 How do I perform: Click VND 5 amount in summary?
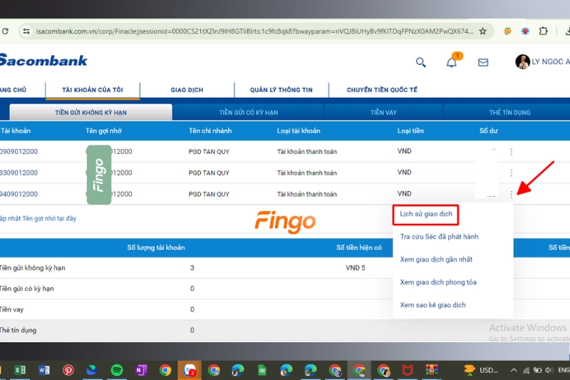[355, 268]
